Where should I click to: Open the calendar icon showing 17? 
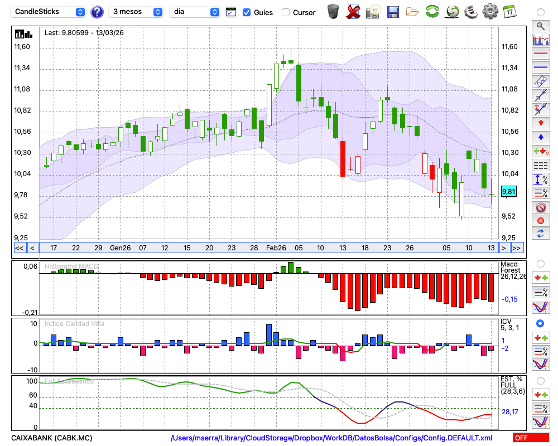(509, 12)
